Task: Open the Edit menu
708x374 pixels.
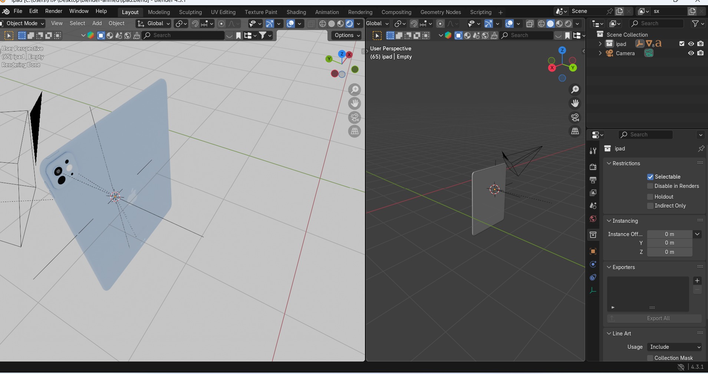Action: [x=34, y=11]
